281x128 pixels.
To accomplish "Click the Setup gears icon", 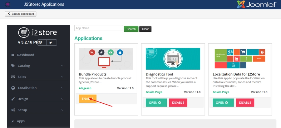I will (x=13, y=110).
